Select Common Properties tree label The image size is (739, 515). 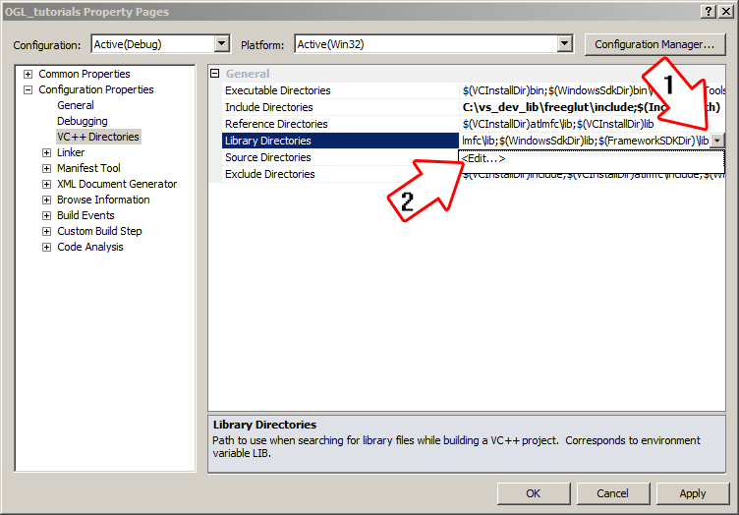tap(85, 74)
